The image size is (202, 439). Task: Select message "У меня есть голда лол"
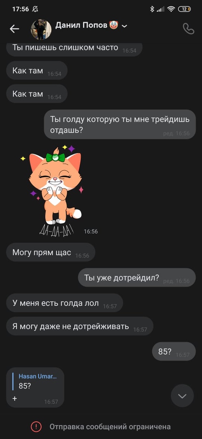(x=64, y=303)
